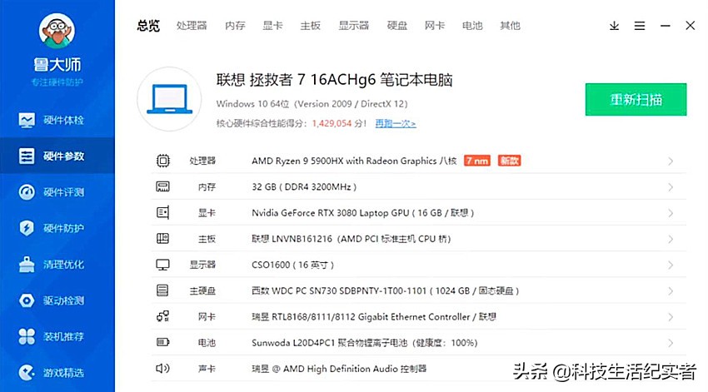Expand the 处理器 row chevron
The width and height of the screenshot is (708, 392).
[671, 161]
